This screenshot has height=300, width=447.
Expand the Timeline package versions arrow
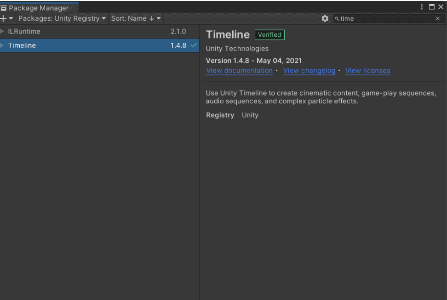tap(3, 45)
